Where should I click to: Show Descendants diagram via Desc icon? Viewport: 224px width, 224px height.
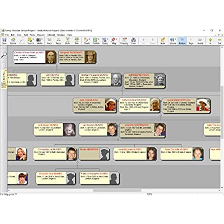tap(58, 41)
